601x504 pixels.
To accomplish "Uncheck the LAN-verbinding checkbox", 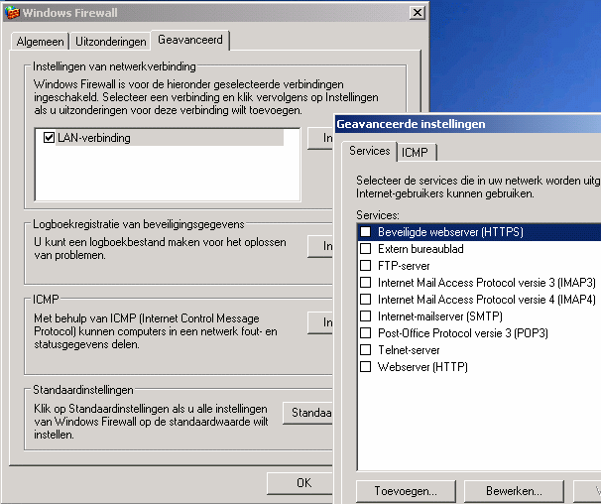I will pos(49,137).
